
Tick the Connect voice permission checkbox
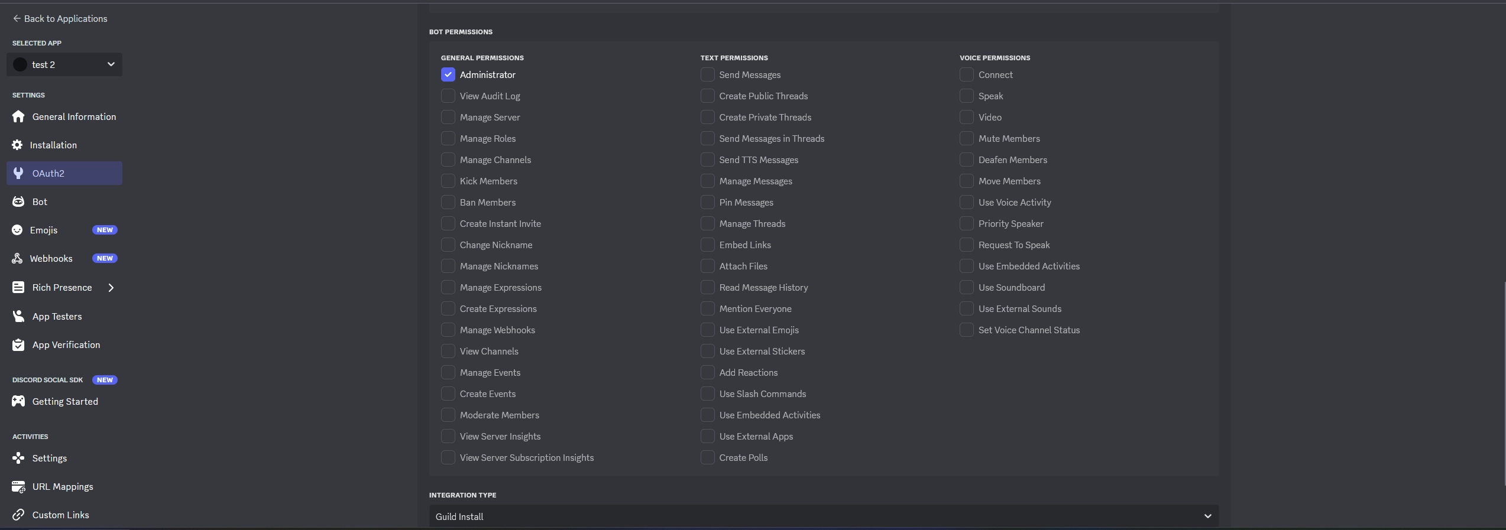(x=966, y=75)
